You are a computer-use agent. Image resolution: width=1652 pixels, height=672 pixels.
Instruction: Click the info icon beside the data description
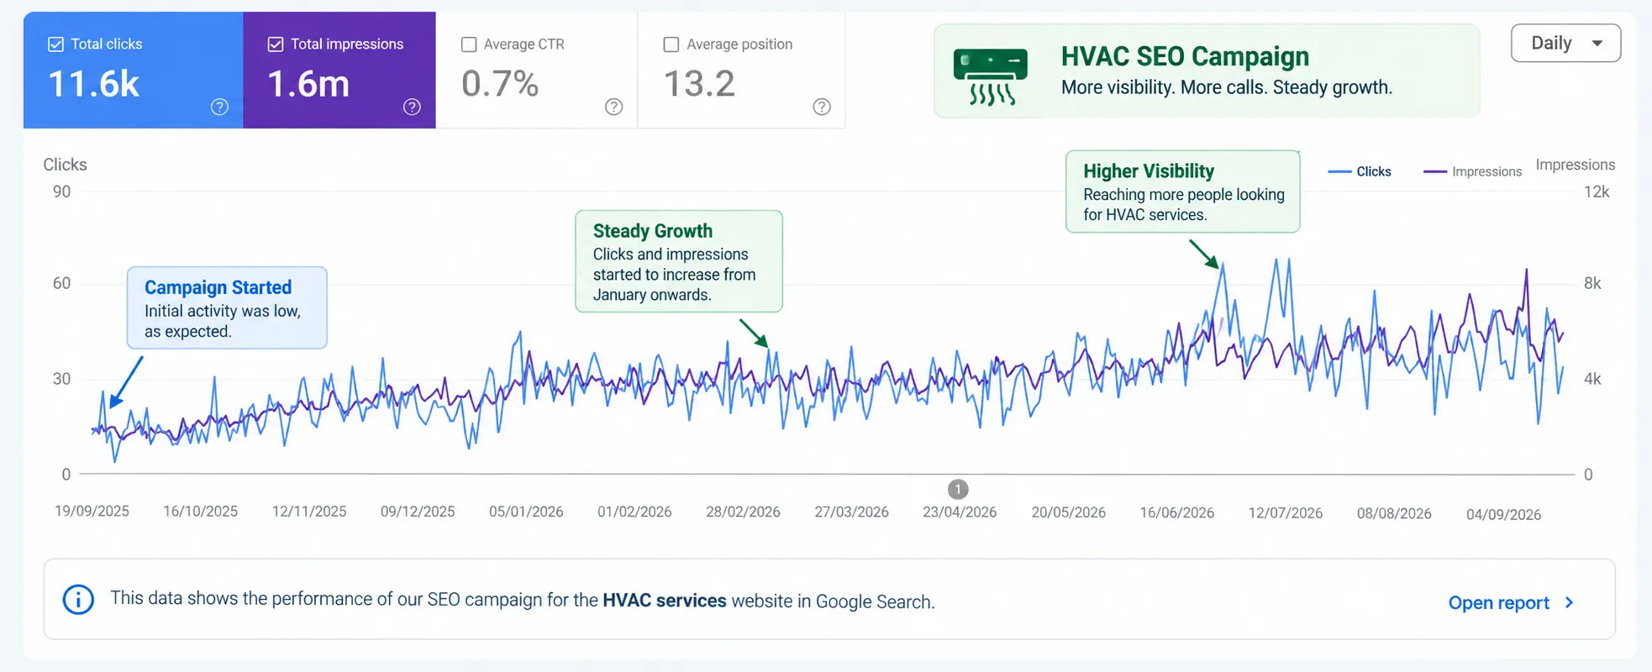pyautogui.click(x=78, y=600)
